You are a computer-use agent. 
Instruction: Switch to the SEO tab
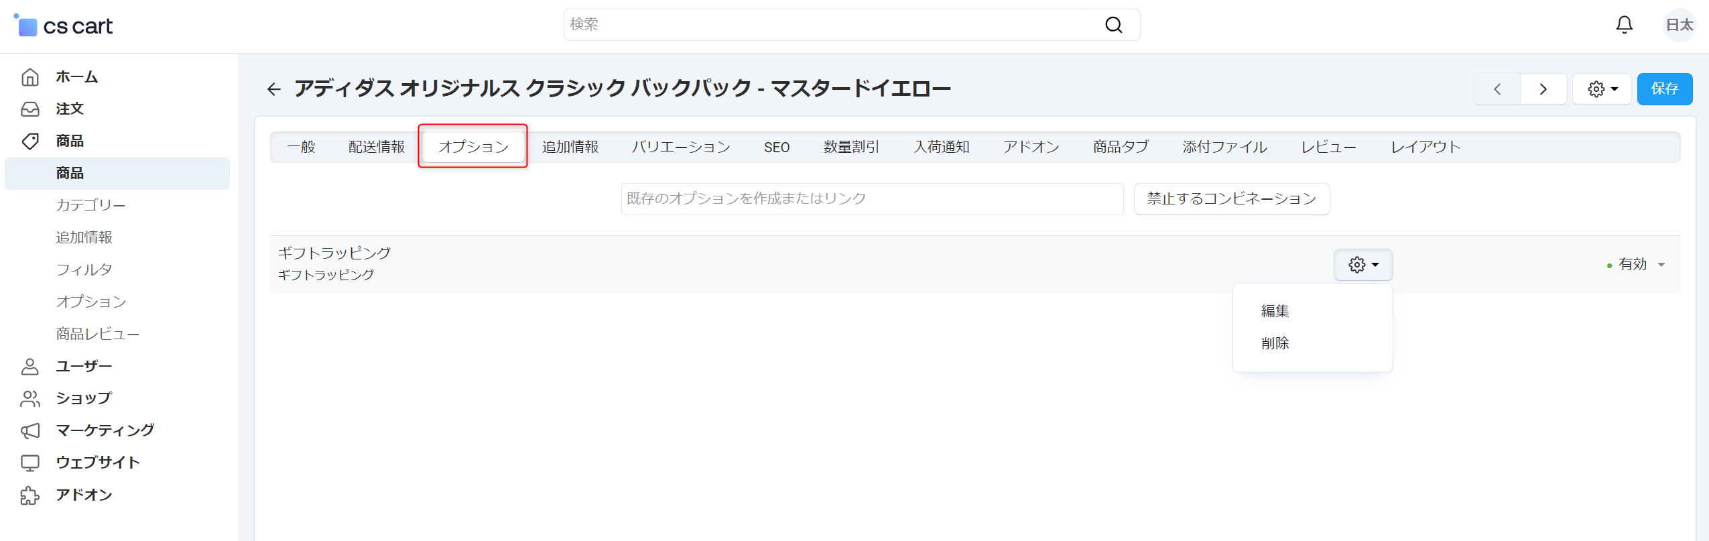click(776, 147)
